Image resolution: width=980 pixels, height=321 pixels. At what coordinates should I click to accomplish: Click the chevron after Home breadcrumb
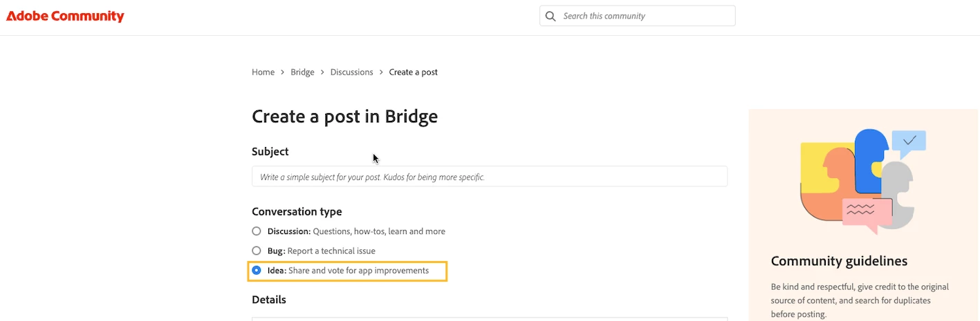pos(283,72)
